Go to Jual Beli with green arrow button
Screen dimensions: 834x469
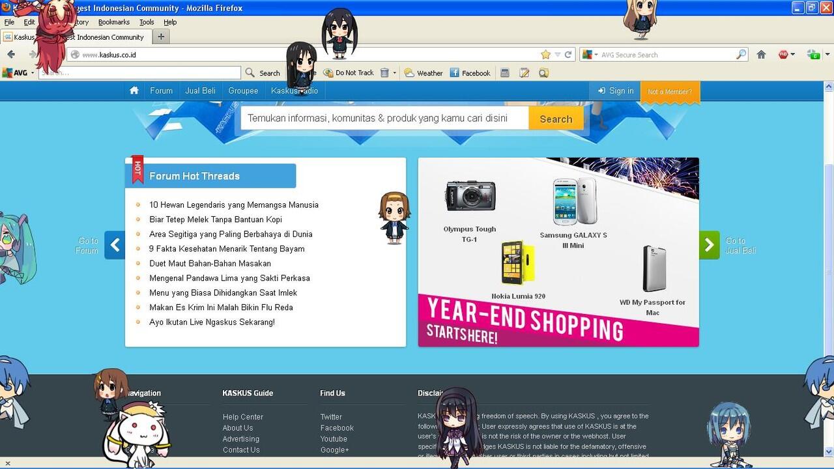pyautogui.click(x=710, y=245)
